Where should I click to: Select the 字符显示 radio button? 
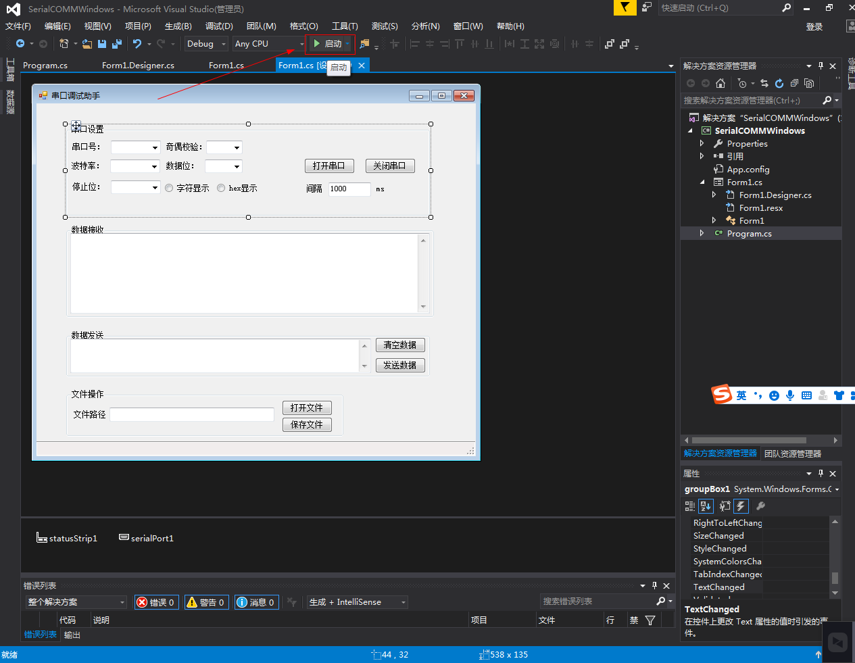coord(169,189)
